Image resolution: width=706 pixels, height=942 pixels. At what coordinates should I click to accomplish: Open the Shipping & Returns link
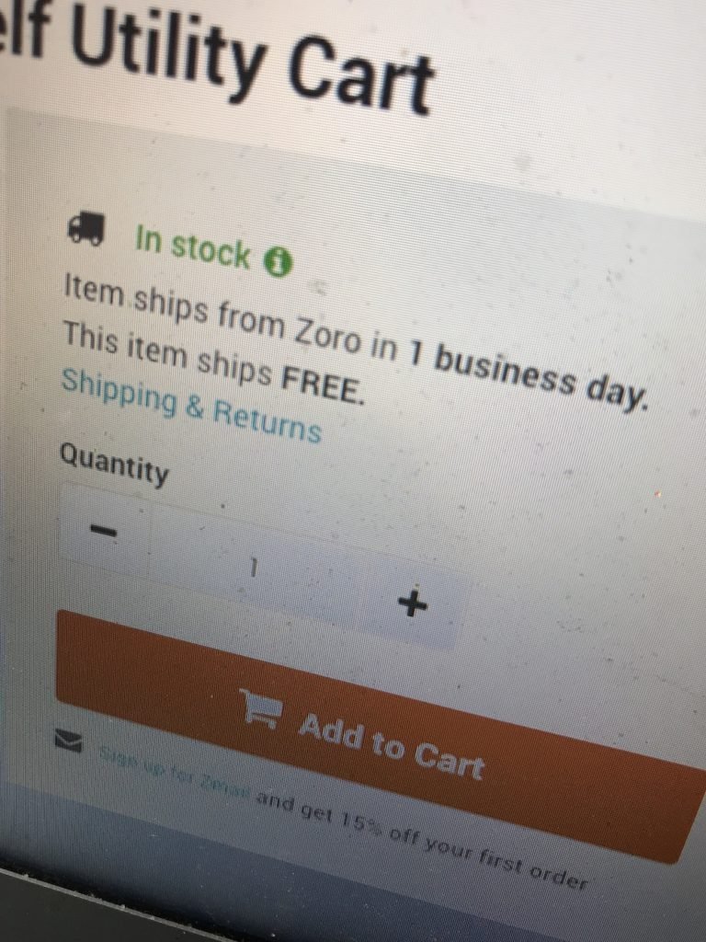191,406
